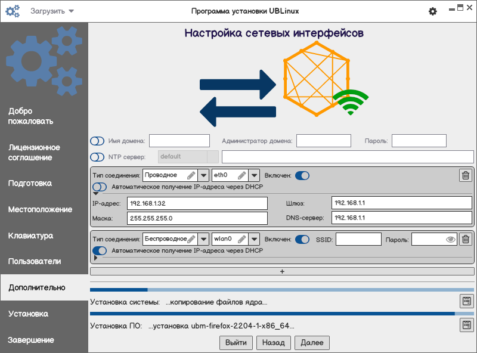The width and height of the screenshot is (477, 353).
Task: Edit eth0 interface name with pencil icon
Action: coord(242,175)
